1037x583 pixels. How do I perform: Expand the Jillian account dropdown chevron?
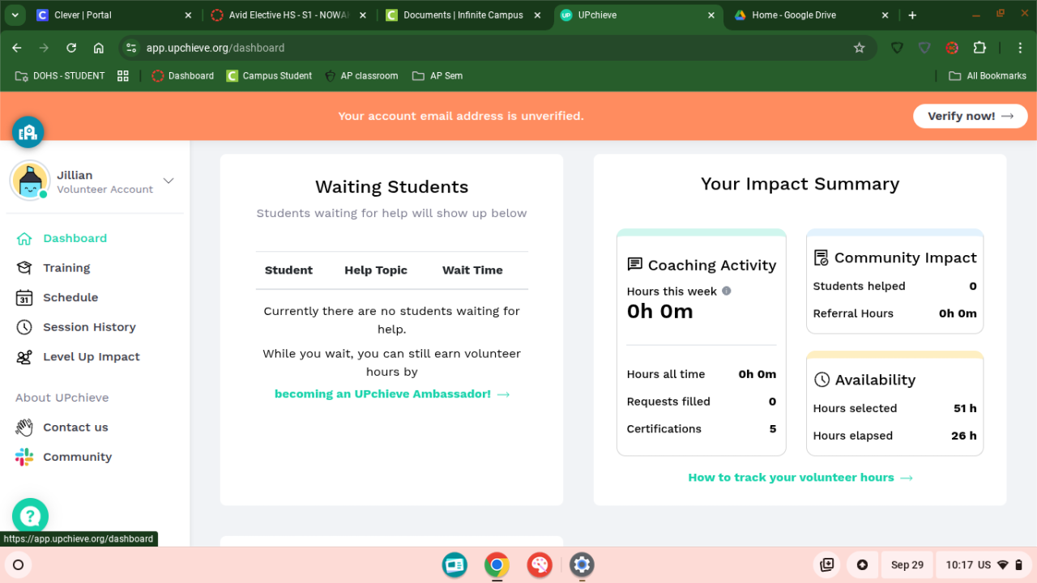(169, 181)
